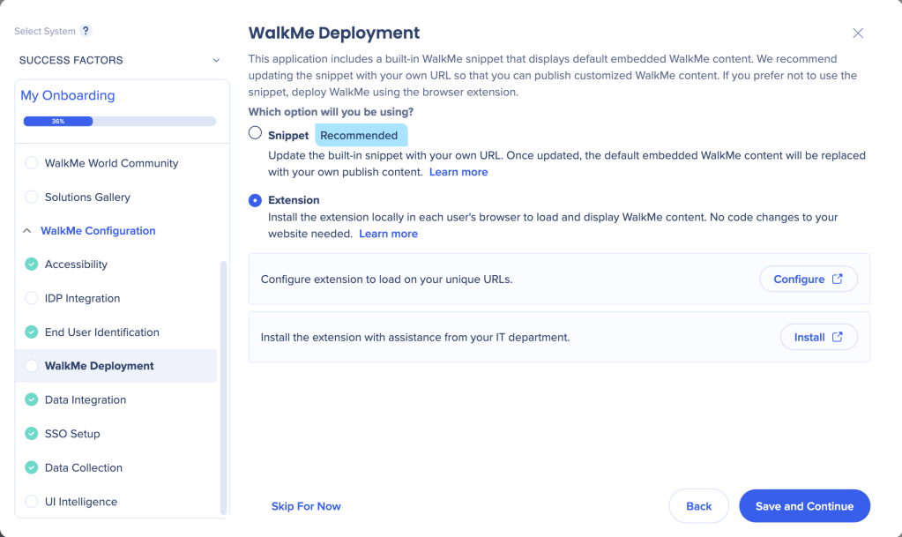Click the Install extension button
Viewport: 902px width, 537px height.
coord(818,337)
